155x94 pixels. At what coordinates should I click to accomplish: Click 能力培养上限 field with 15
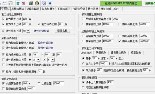point(61,24)
